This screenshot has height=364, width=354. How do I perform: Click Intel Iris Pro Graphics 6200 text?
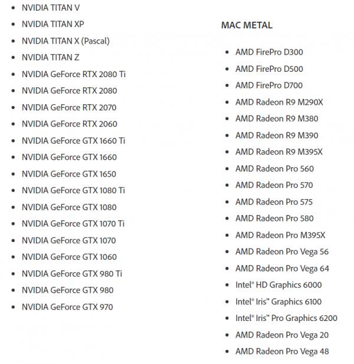[x=286, y=318]
